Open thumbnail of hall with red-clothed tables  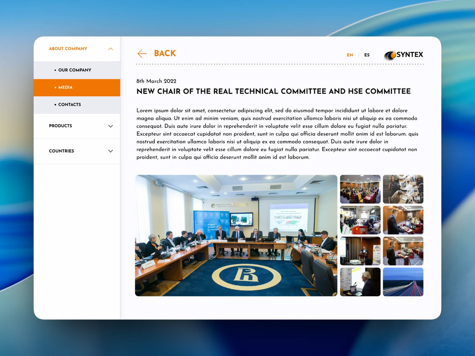pos(360,189)
